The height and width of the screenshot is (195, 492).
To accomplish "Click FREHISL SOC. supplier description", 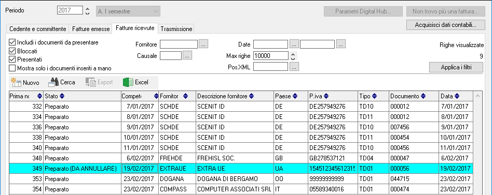I will (235, 158).
